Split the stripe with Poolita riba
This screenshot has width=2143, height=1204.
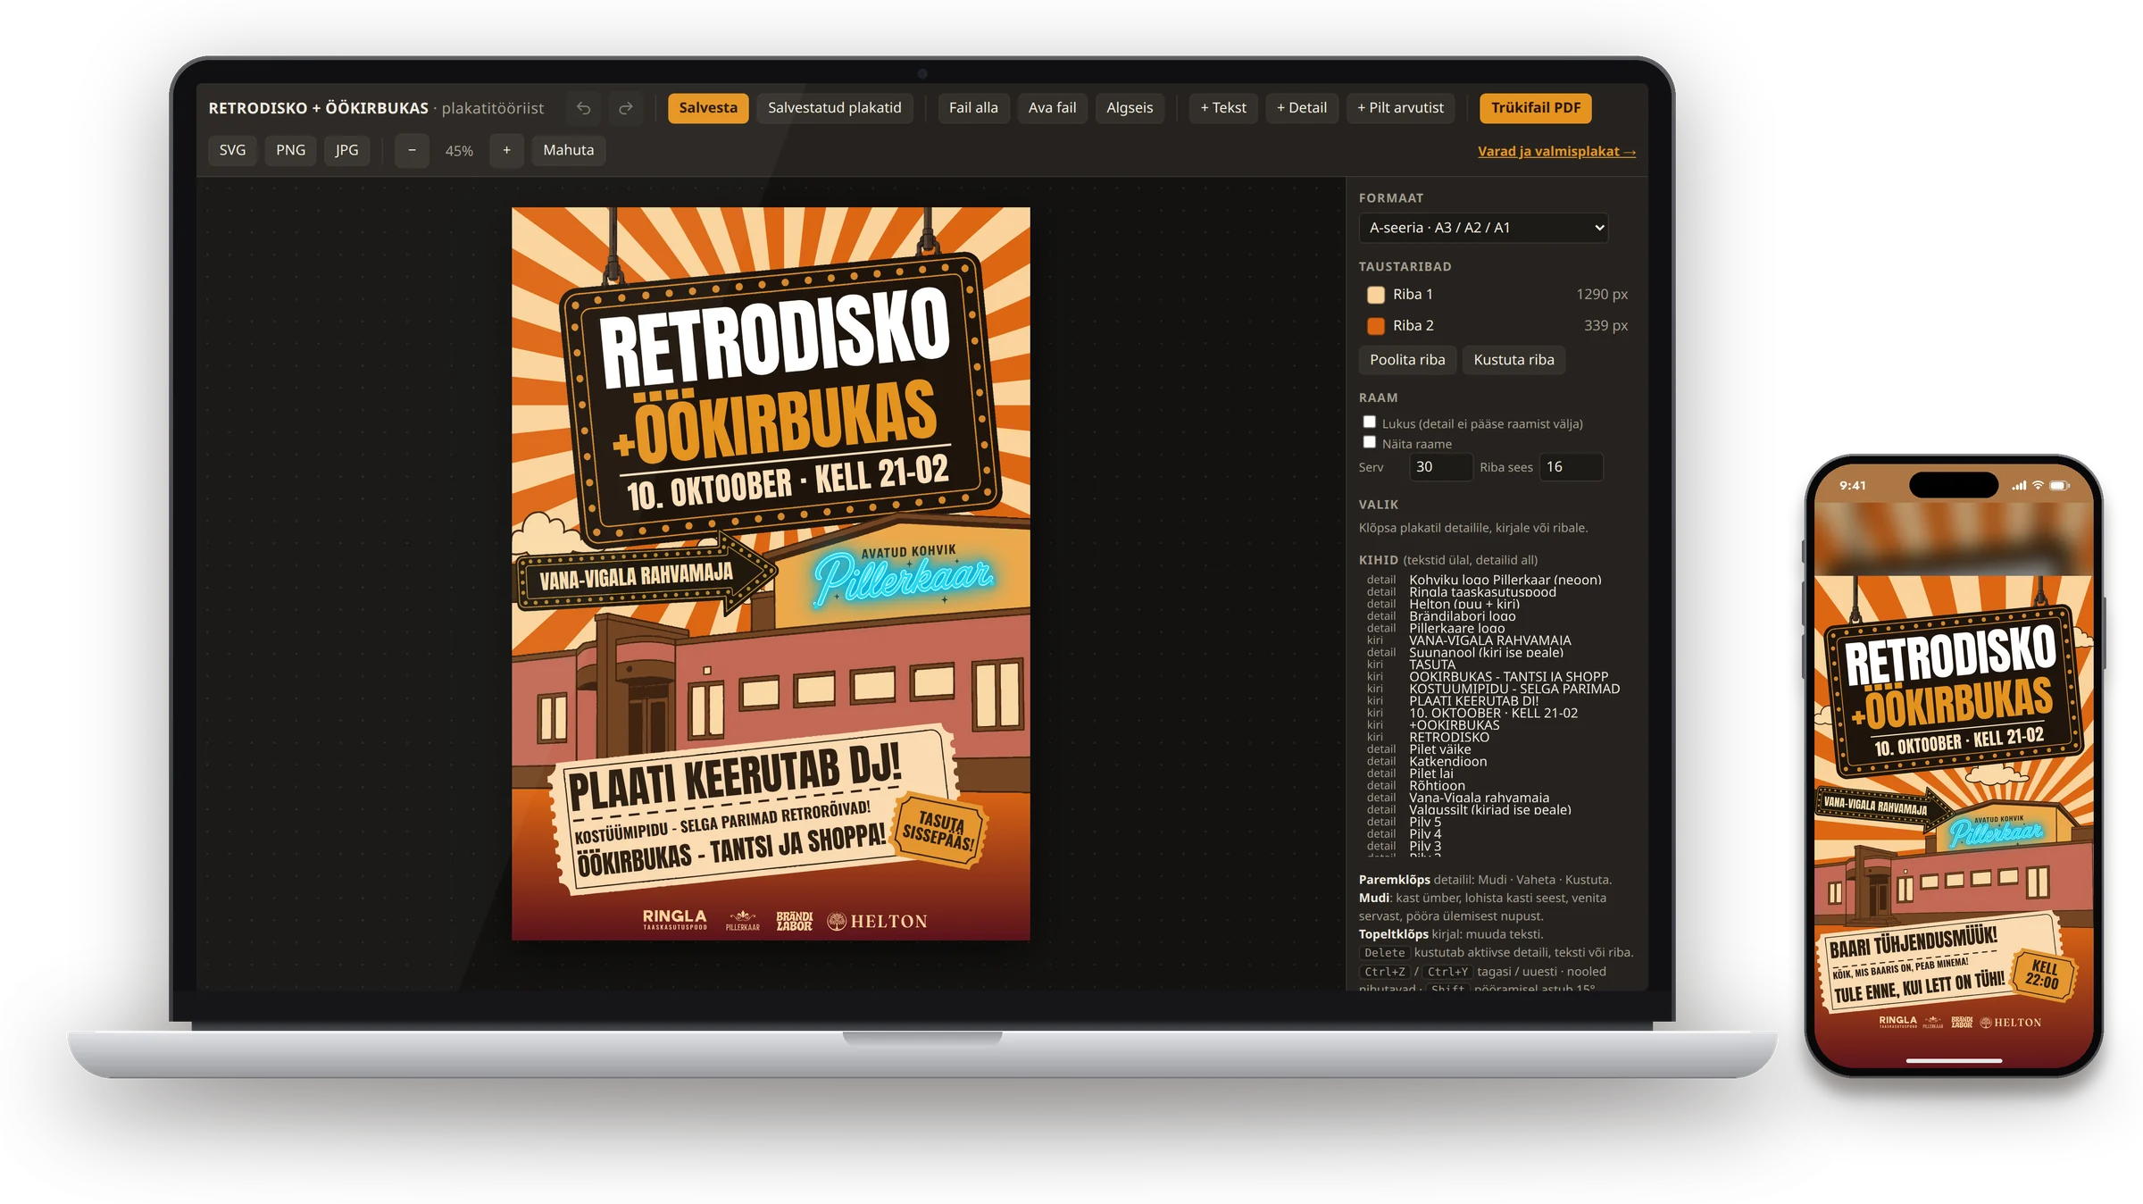[1407, 360]
